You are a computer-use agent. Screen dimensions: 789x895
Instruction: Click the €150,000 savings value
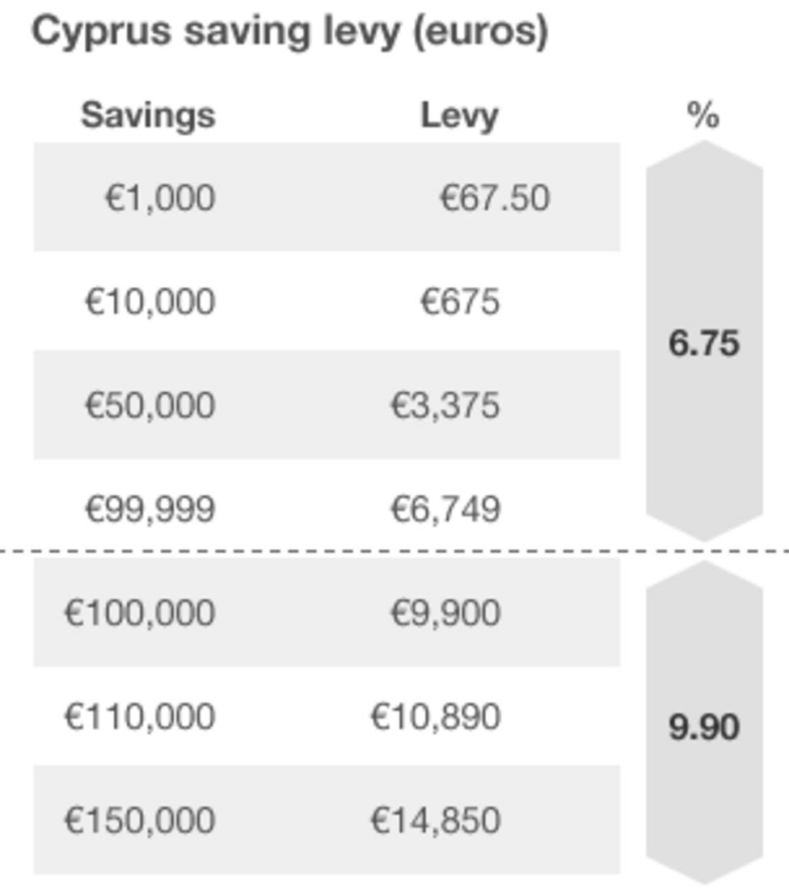[140, 820]
